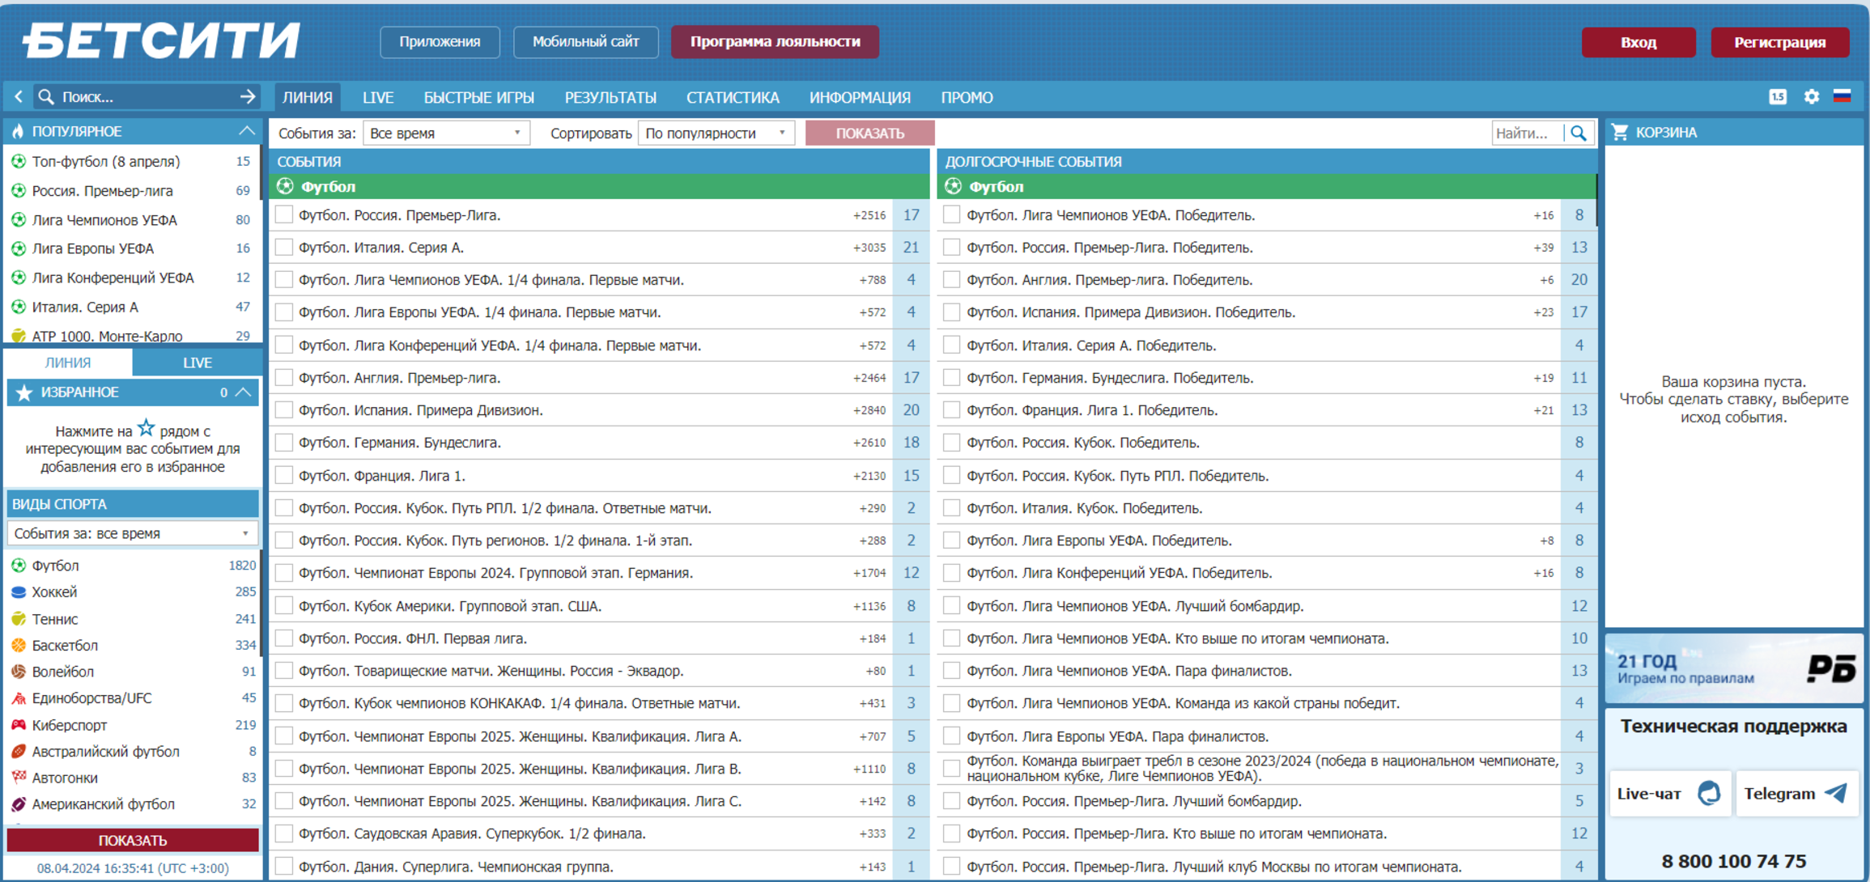
Task: Click into the Поиск... search field
Action: [146, 97]
